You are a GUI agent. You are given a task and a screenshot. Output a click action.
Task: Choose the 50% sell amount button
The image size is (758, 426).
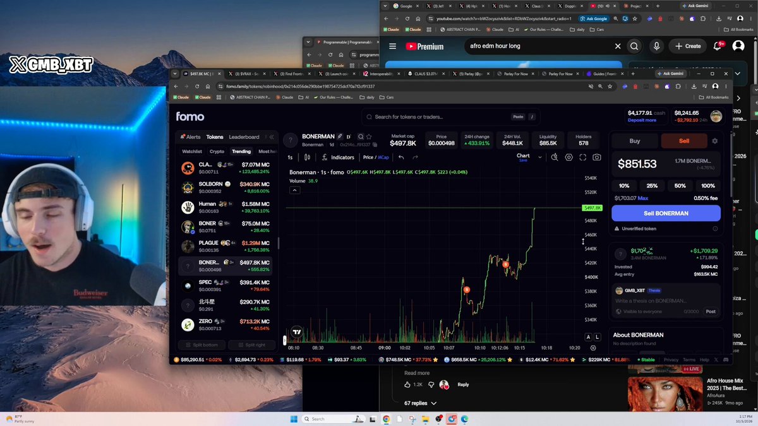click(680, 186)
